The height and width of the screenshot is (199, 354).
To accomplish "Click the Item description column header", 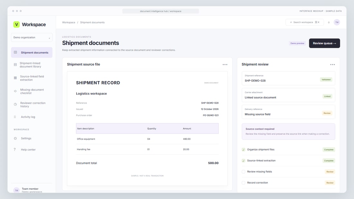I will pos(86,129).
